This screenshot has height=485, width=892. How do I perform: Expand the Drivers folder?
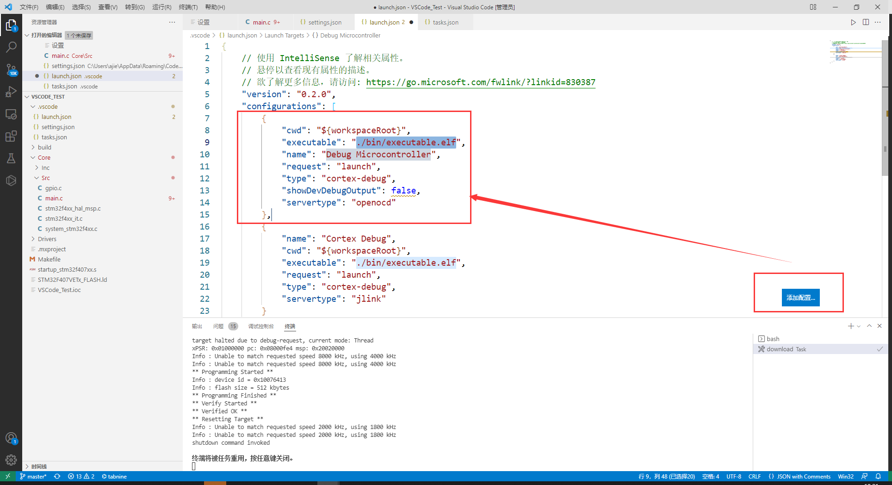click(x=33, y=239)
